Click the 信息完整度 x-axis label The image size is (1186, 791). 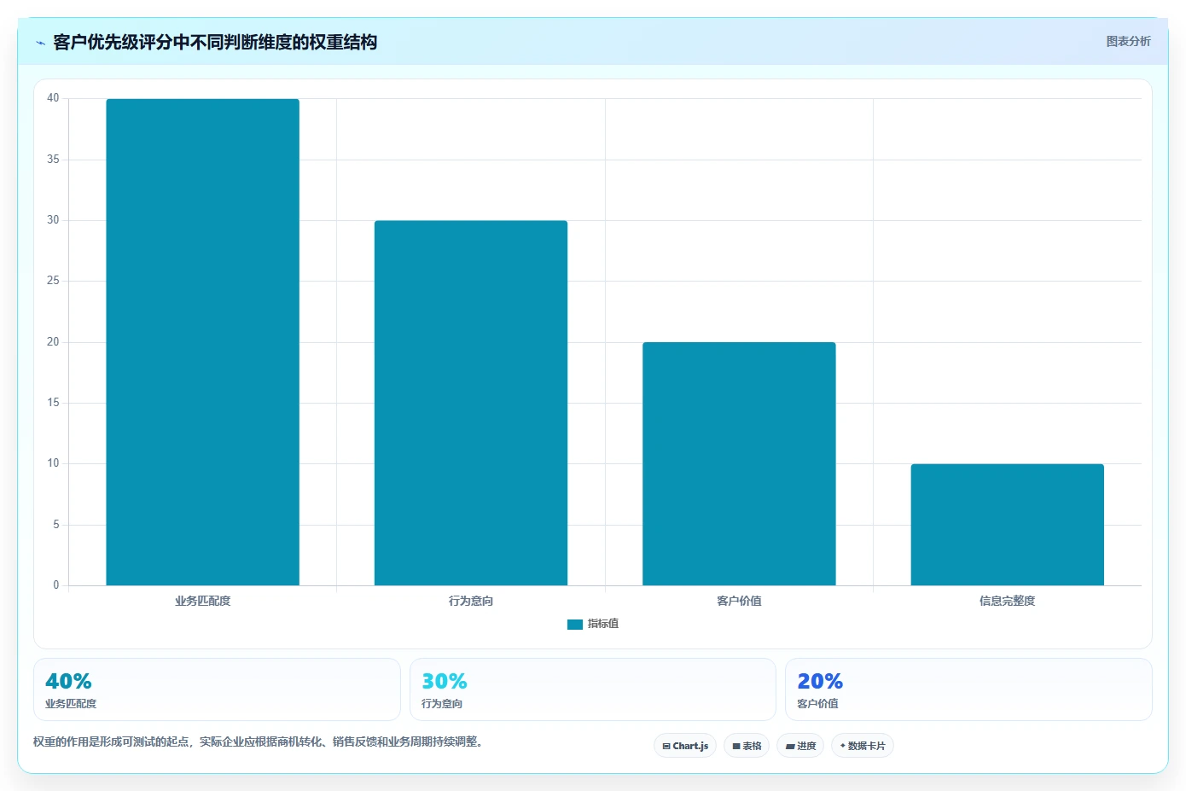click(x=1008, y=601)
